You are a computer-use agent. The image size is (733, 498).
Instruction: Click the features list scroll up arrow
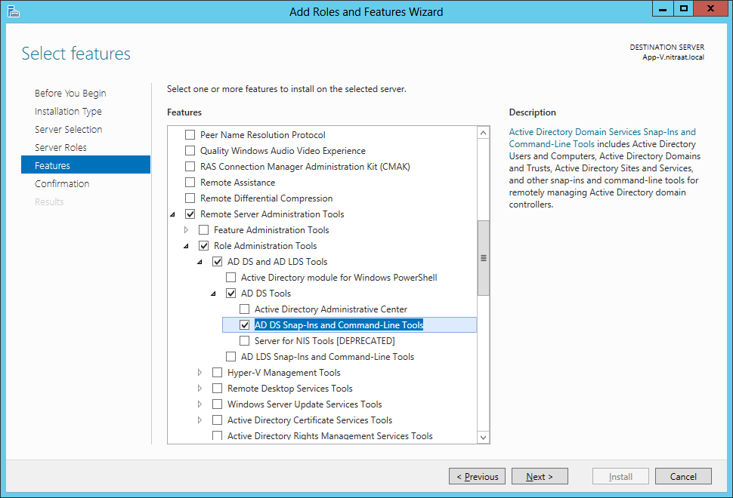coord(484,133)
